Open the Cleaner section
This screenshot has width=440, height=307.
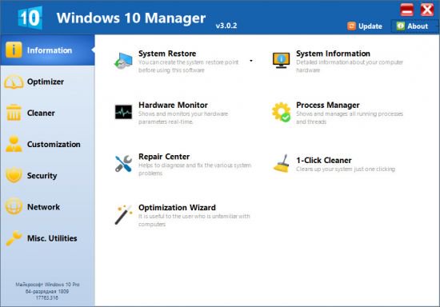47,113
